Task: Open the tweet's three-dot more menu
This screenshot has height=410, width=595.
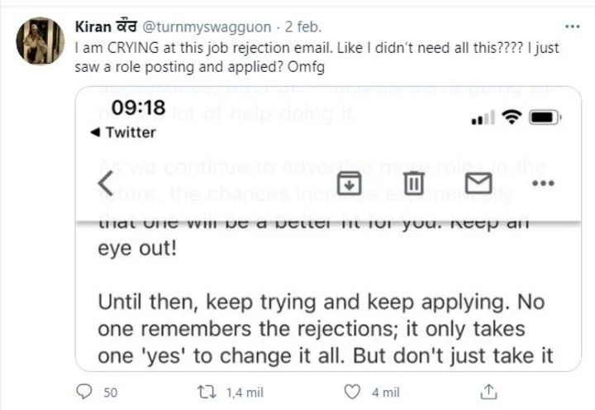Action: (x=571, y=26)
